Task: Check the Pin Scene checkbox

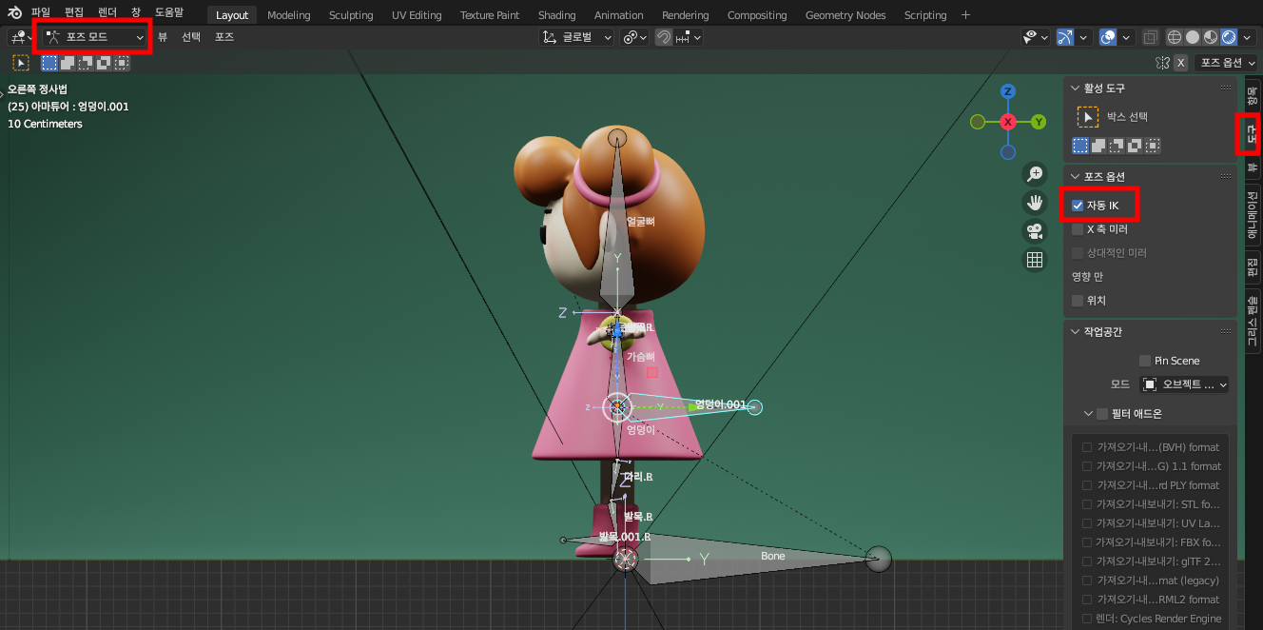Action: click(1145, 361)
